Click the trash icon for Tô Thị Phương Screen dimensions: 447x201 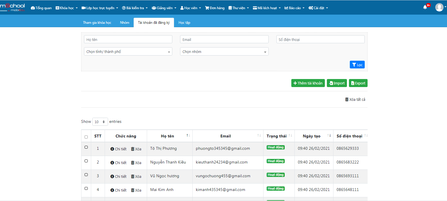point(132,149)
